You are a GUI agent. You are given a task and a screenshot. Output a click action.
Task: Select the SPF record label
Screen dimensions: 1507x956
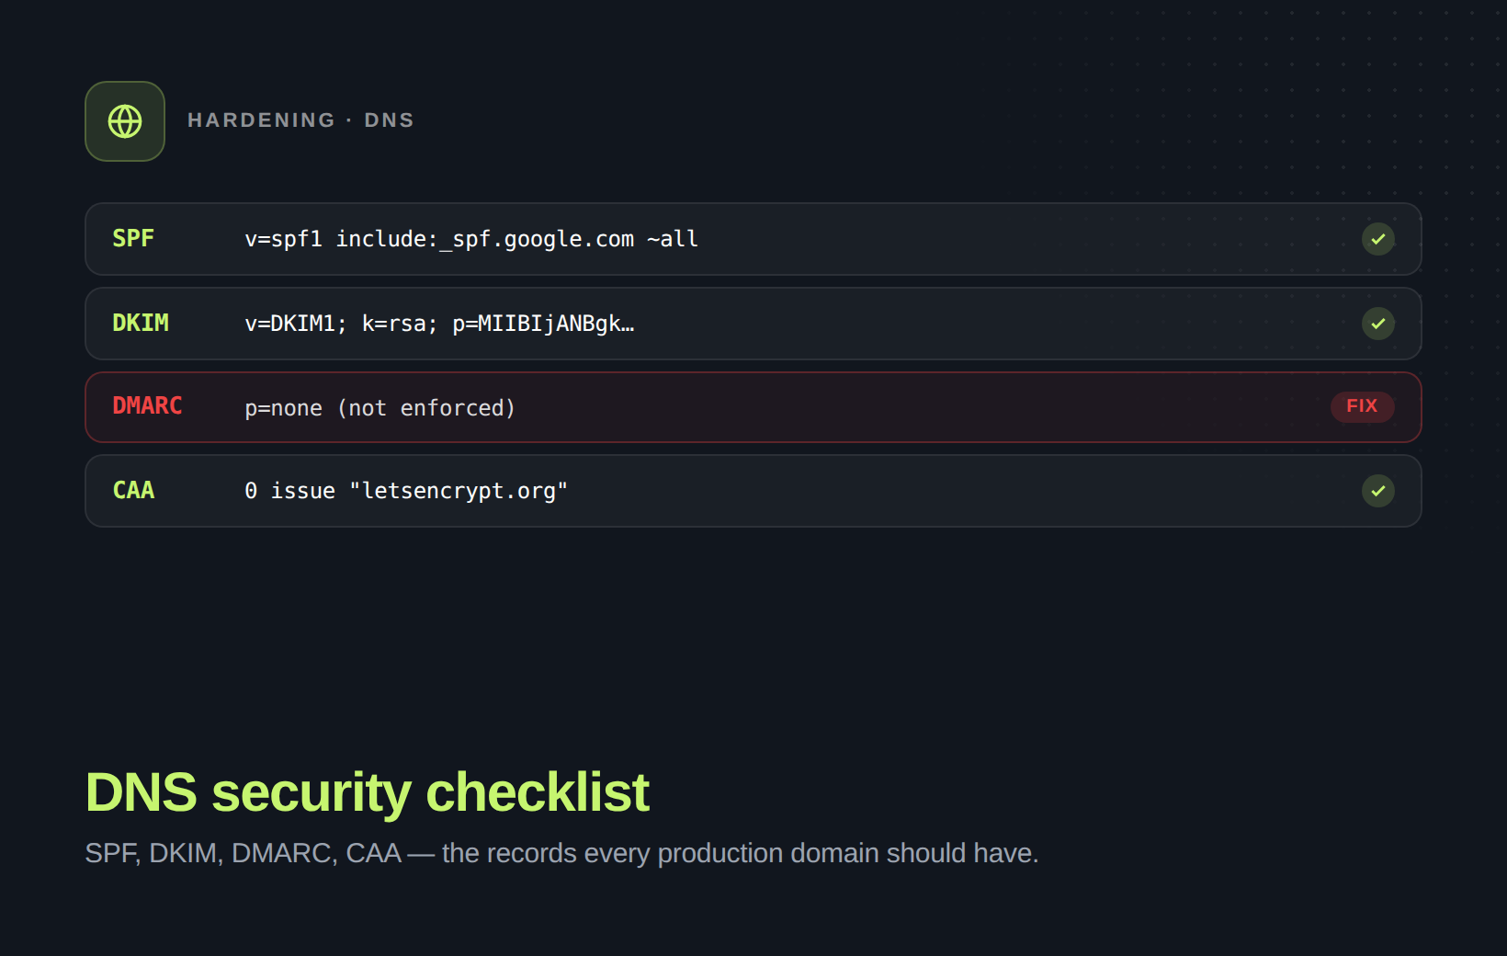133,238
